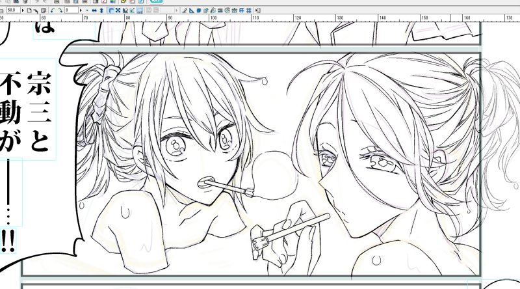Select the blue solid shape icon
520x289 pixels.
[x=199, y=10]
